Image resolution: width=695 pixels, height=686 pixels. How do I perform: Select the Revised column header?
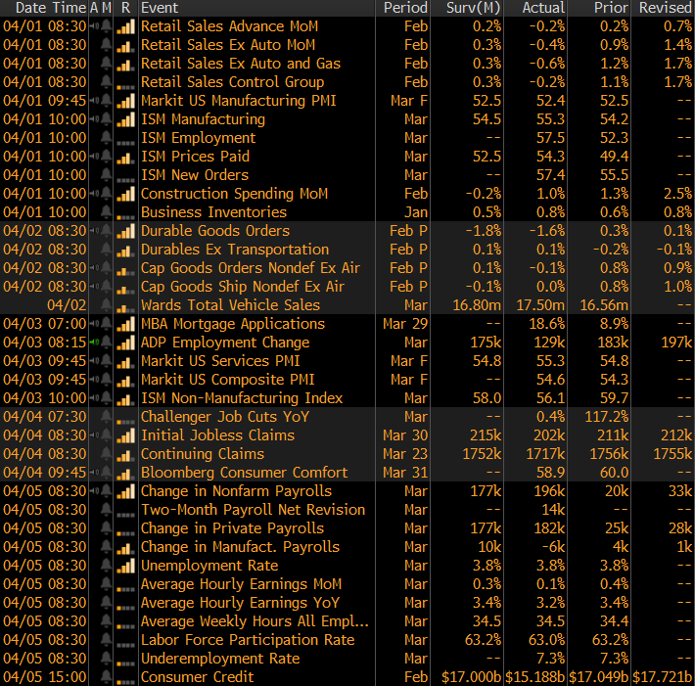coord(665,8)
